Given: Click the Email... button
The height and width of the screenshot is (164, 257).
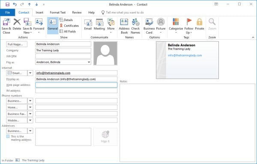Looking at the screenshot, I should (x=17, y=73).
